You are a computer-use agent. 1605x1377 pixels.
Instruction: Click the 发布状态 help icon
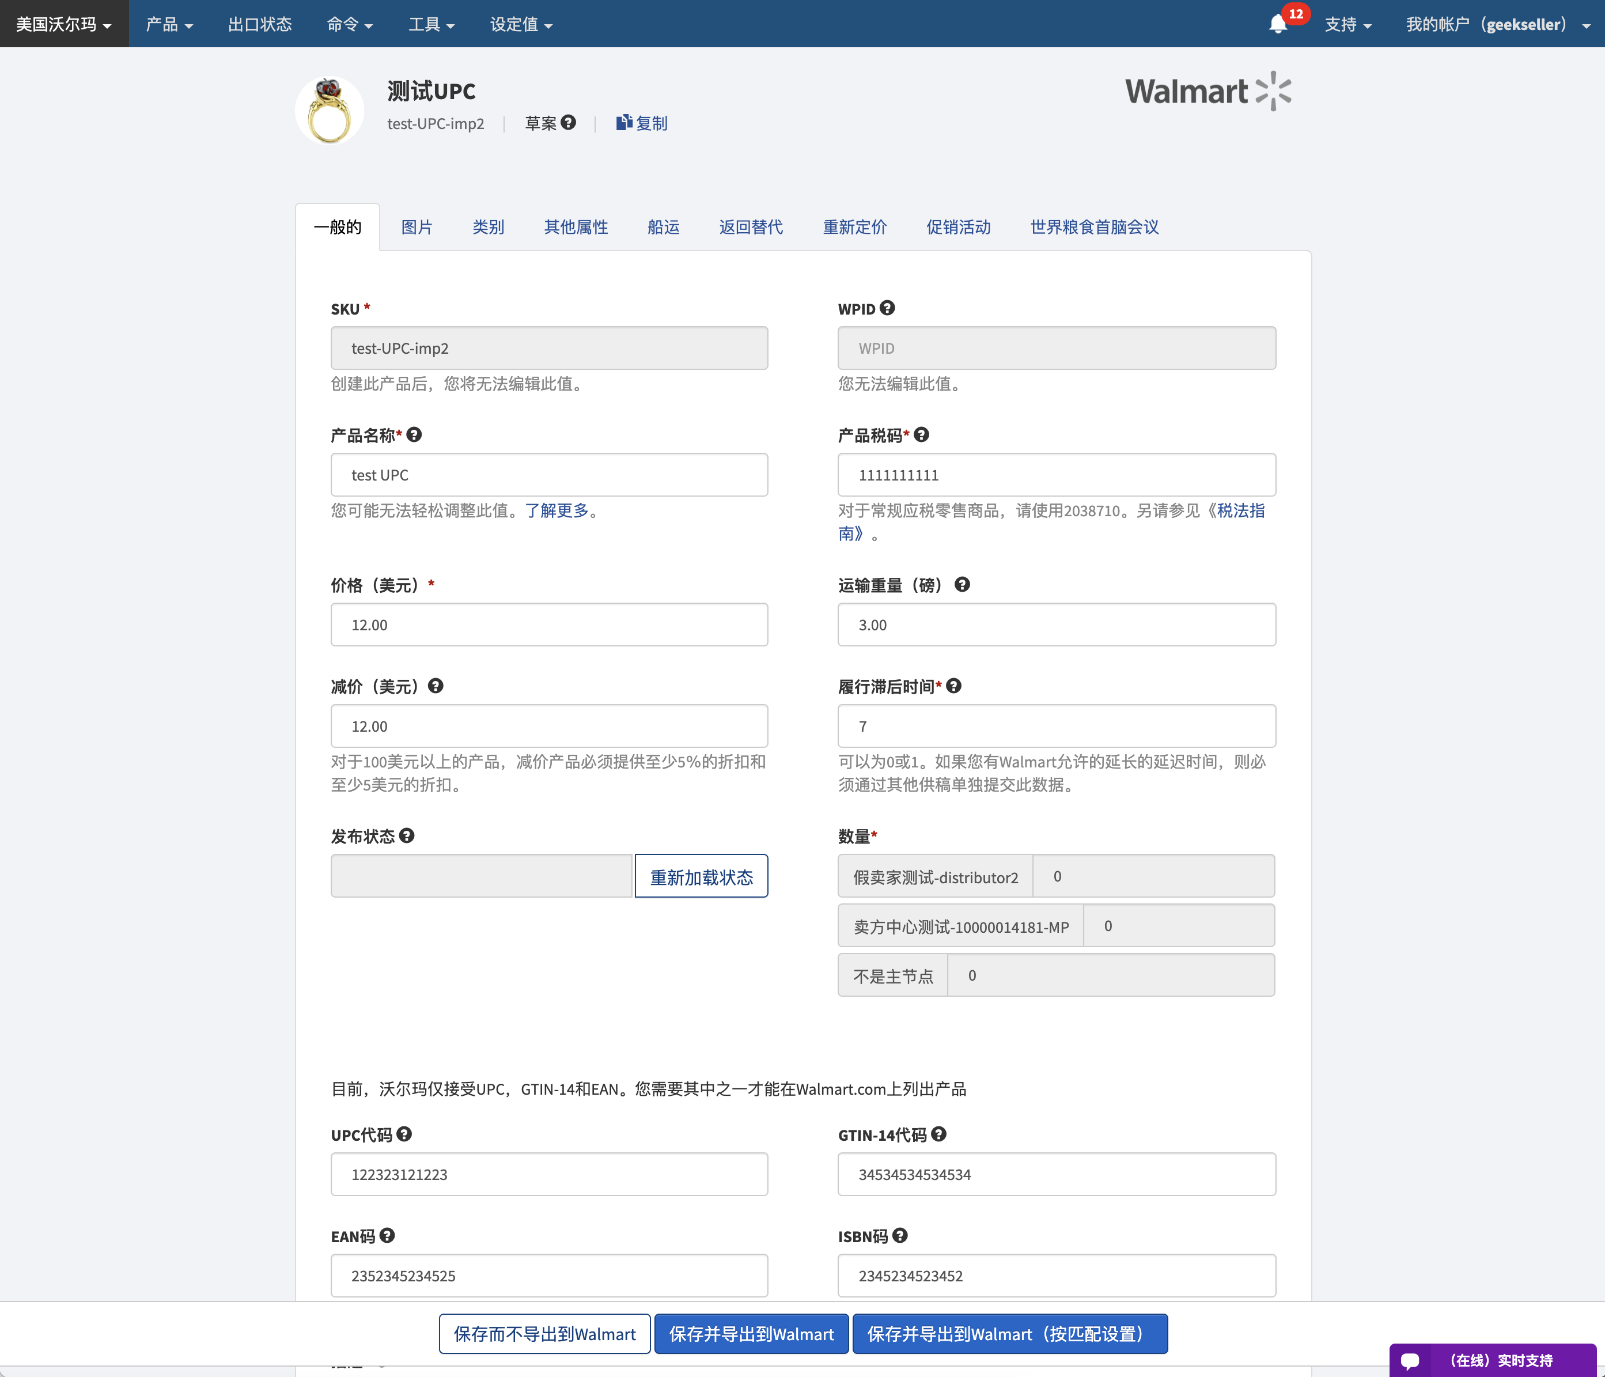407,835
